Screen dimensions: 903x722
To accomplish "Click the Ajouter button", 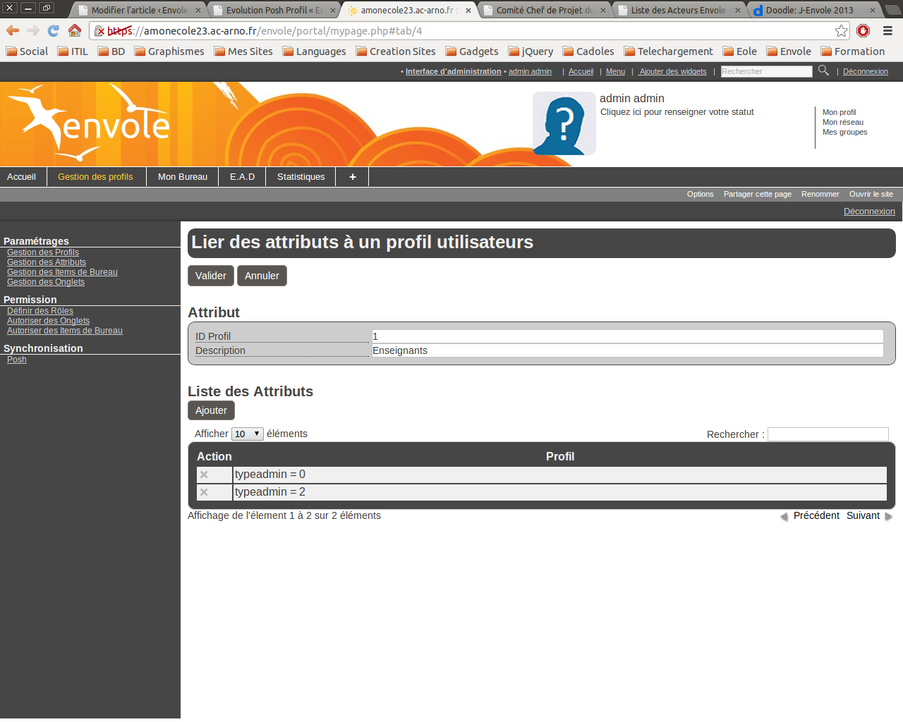I will click(x=211, y=410).
